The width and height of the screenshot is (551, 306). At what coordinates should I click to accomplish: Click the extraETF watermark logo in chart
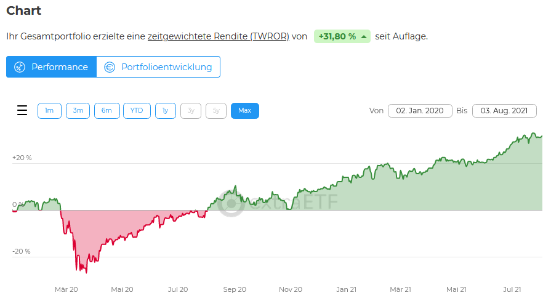[x=231, y=204]
